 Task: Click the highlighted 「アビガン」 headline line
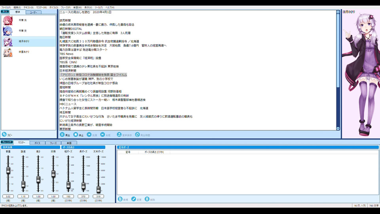93,75
